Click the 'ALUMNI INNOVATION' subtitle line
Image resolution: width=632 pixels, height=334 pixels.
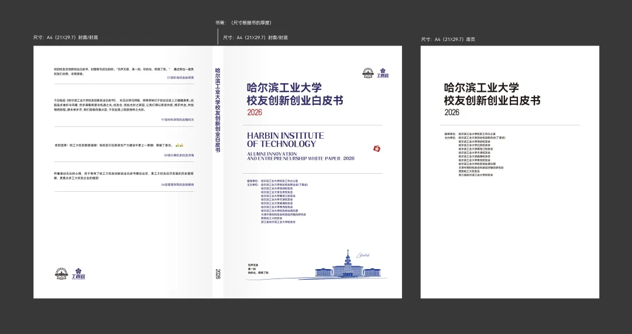272,154
